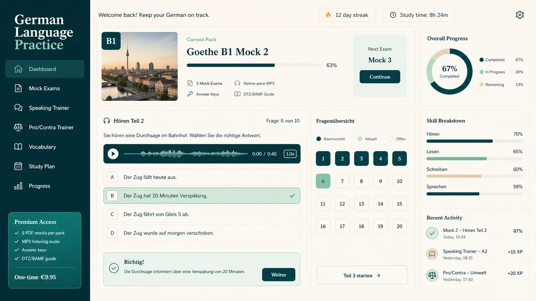This screenshot has height=301, width=536.
Task: Click the 5 Mock Exams document icon
Action: coord(190,83)
